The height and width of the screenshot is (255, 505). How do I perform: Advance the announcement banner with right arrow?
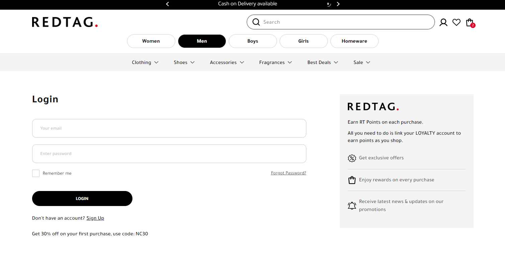click(x=338, y=4)
